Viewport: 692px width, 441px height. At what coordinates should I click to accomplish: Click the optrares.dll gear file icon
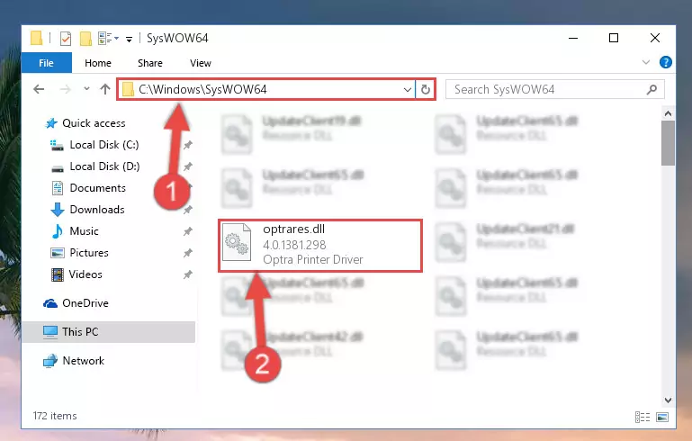coord(237,244)
